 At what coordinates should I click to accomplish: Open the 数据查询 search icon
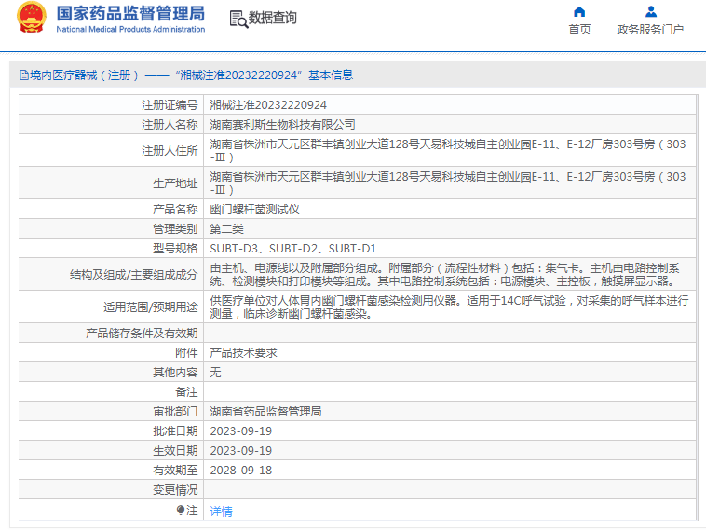[x=238, y=19]
